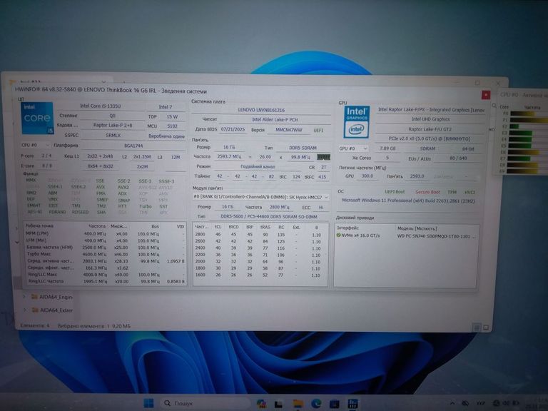Expand the AIDA64_Extrer tree node
548x411 pixels.
24,310
